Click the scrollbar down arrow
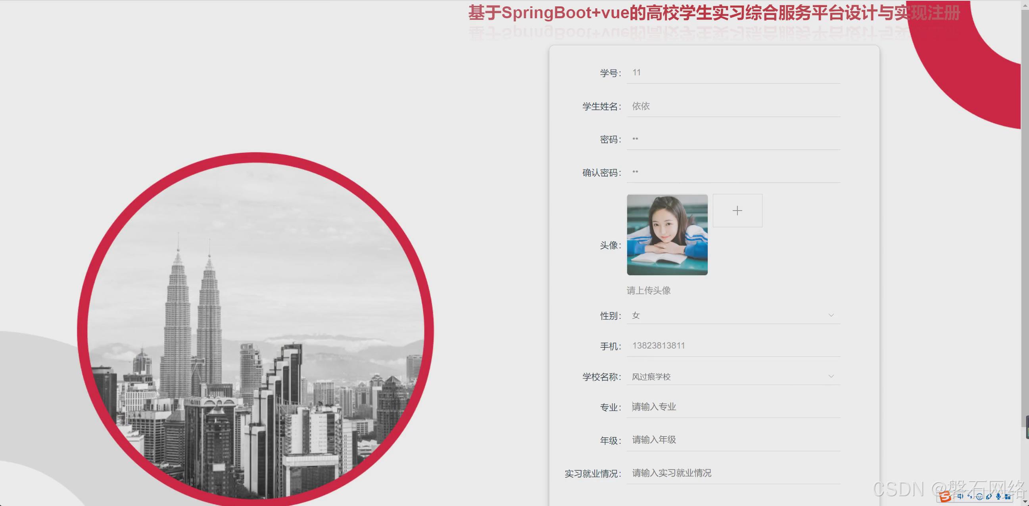The width and height of the screenshot is (1029, 506). coord(1025,502)
